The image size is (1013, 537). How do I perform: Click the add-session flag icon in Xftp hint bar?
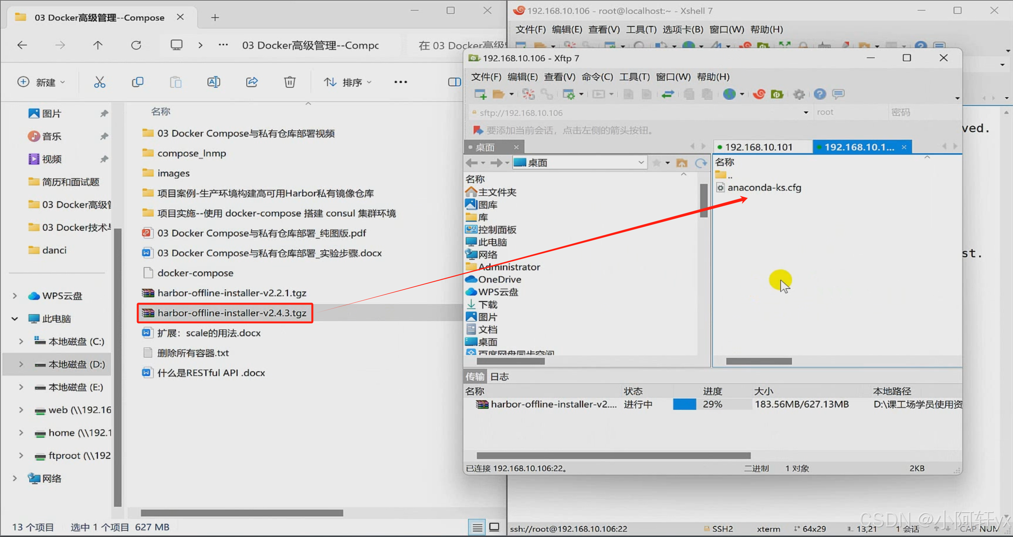tap(478, 130)
